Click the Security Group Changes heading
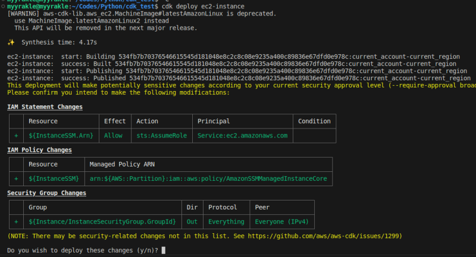 46,193
